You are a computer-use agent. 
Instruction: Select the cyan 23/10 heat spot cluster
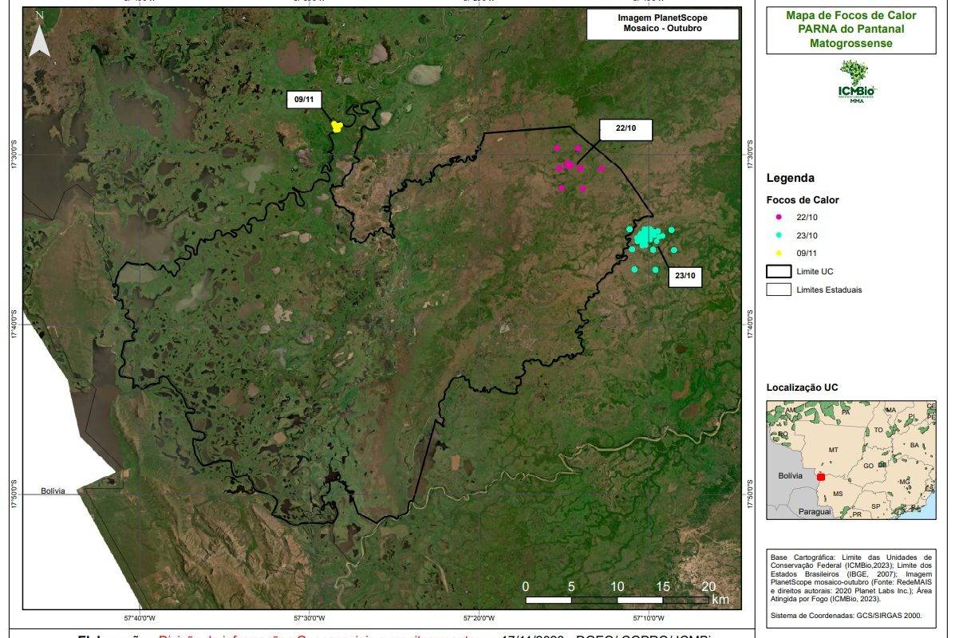point(649,235)
